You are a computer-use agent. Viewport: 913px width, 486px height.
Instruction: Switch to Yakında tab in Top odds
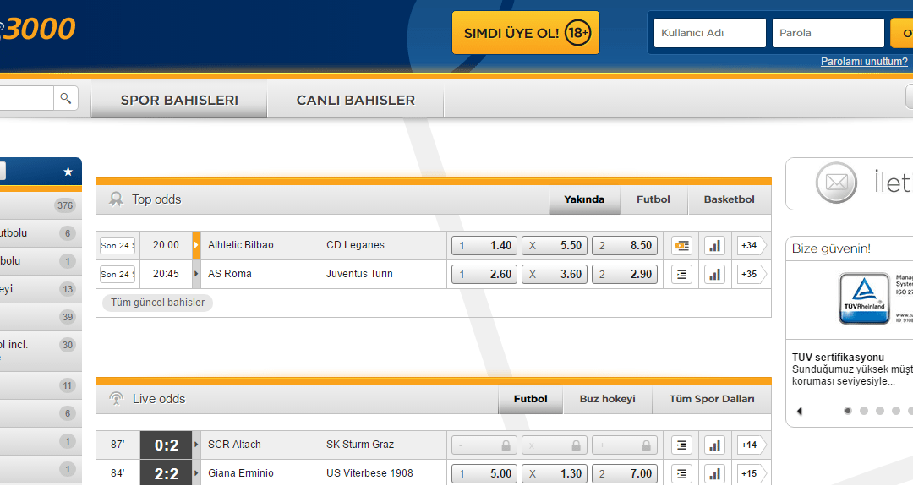click(x=584, y=199)
